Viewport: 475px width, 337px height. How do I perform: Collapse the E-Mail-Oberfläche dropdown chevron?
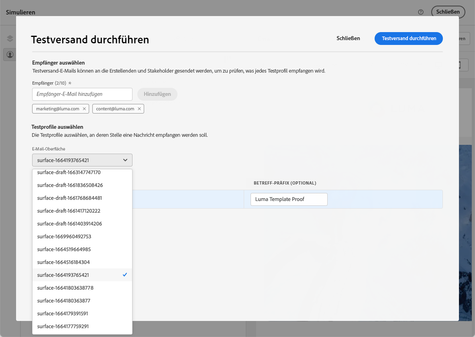[x=125, y=160]
